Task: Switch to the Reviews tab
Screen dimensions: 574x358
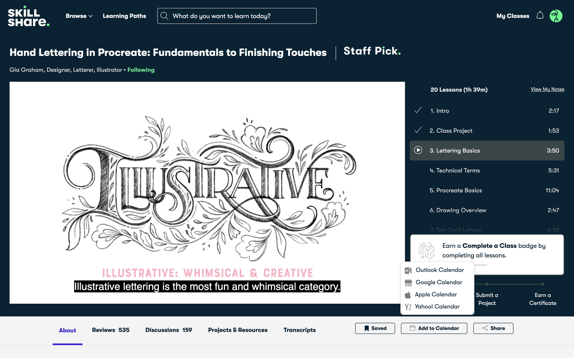Action: (111, 330)
